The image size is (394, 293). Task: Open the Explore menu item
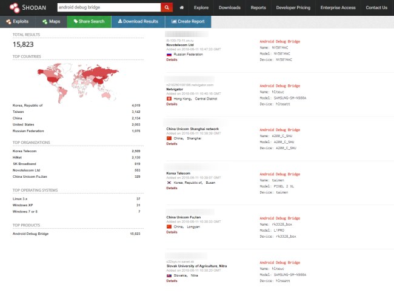point(201,7)
